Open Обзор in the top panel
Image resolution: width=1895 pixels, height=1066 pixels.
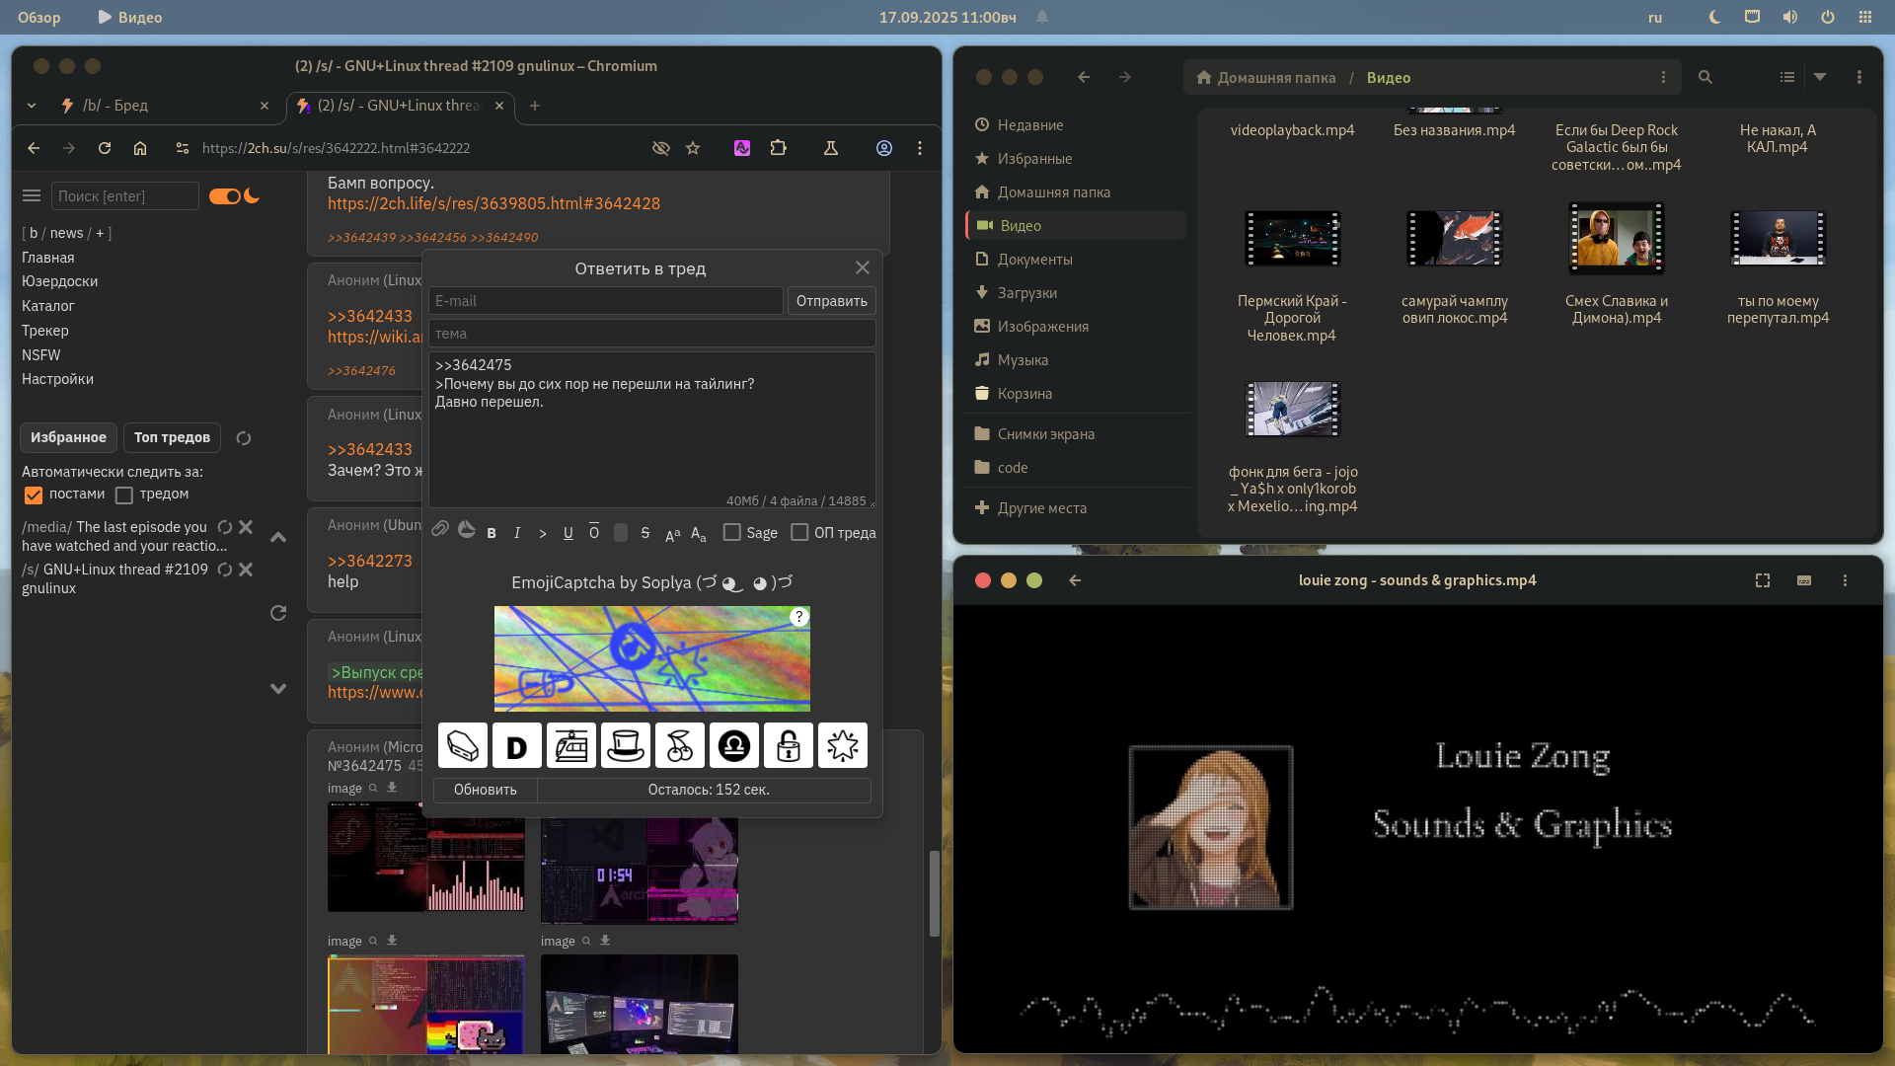point(39,17)
